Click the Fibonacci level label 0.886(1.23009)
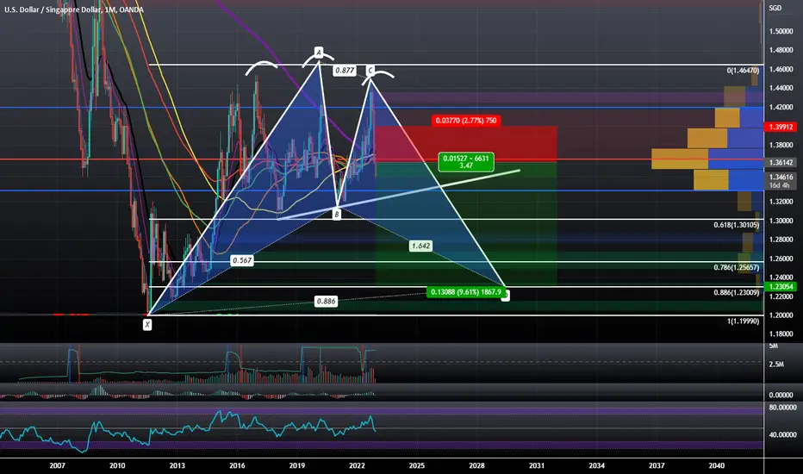 pos(737,293)
